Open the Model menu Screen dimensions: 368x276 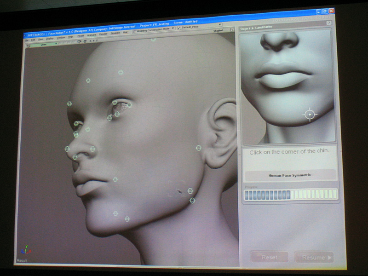pos(80,36)
